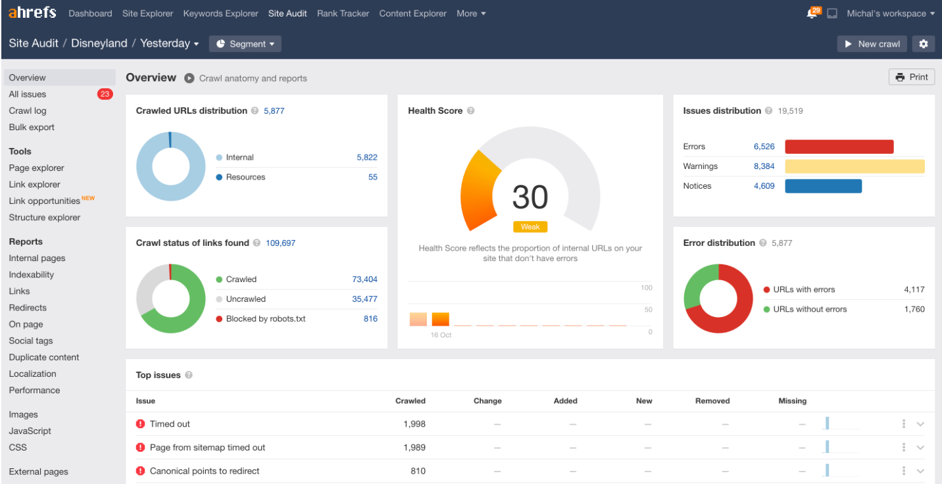Play the Crawl anatomy and reports video
The image size is (942, 484).
[189, 78]
